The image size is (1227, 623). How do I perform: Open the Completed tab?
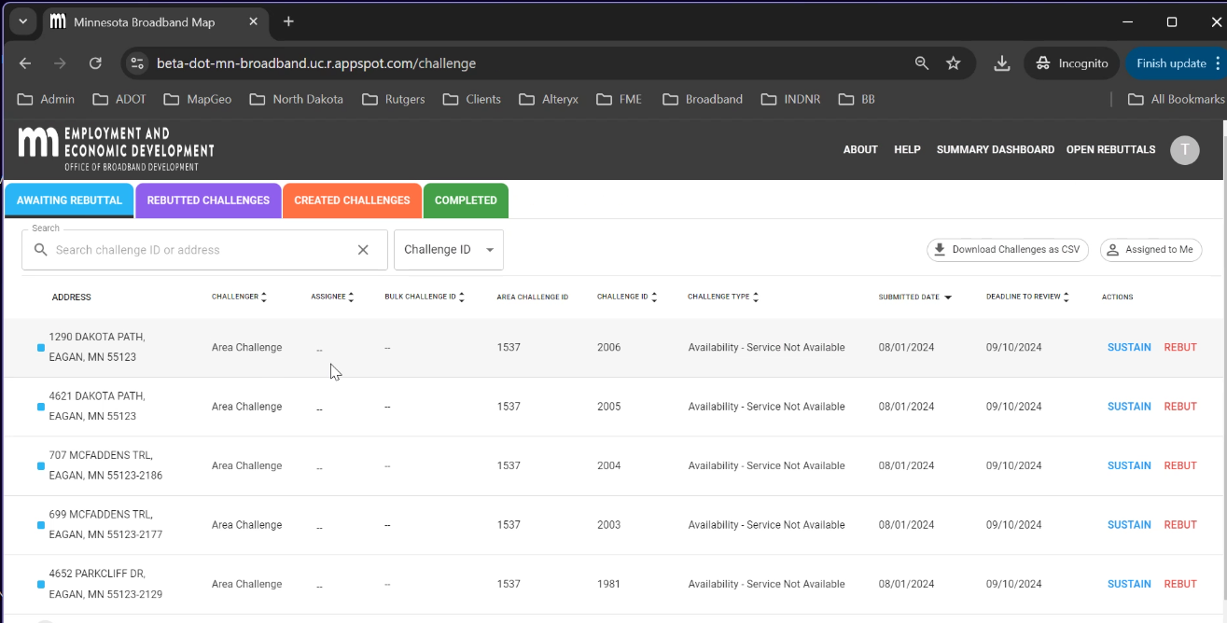point(465,201)
